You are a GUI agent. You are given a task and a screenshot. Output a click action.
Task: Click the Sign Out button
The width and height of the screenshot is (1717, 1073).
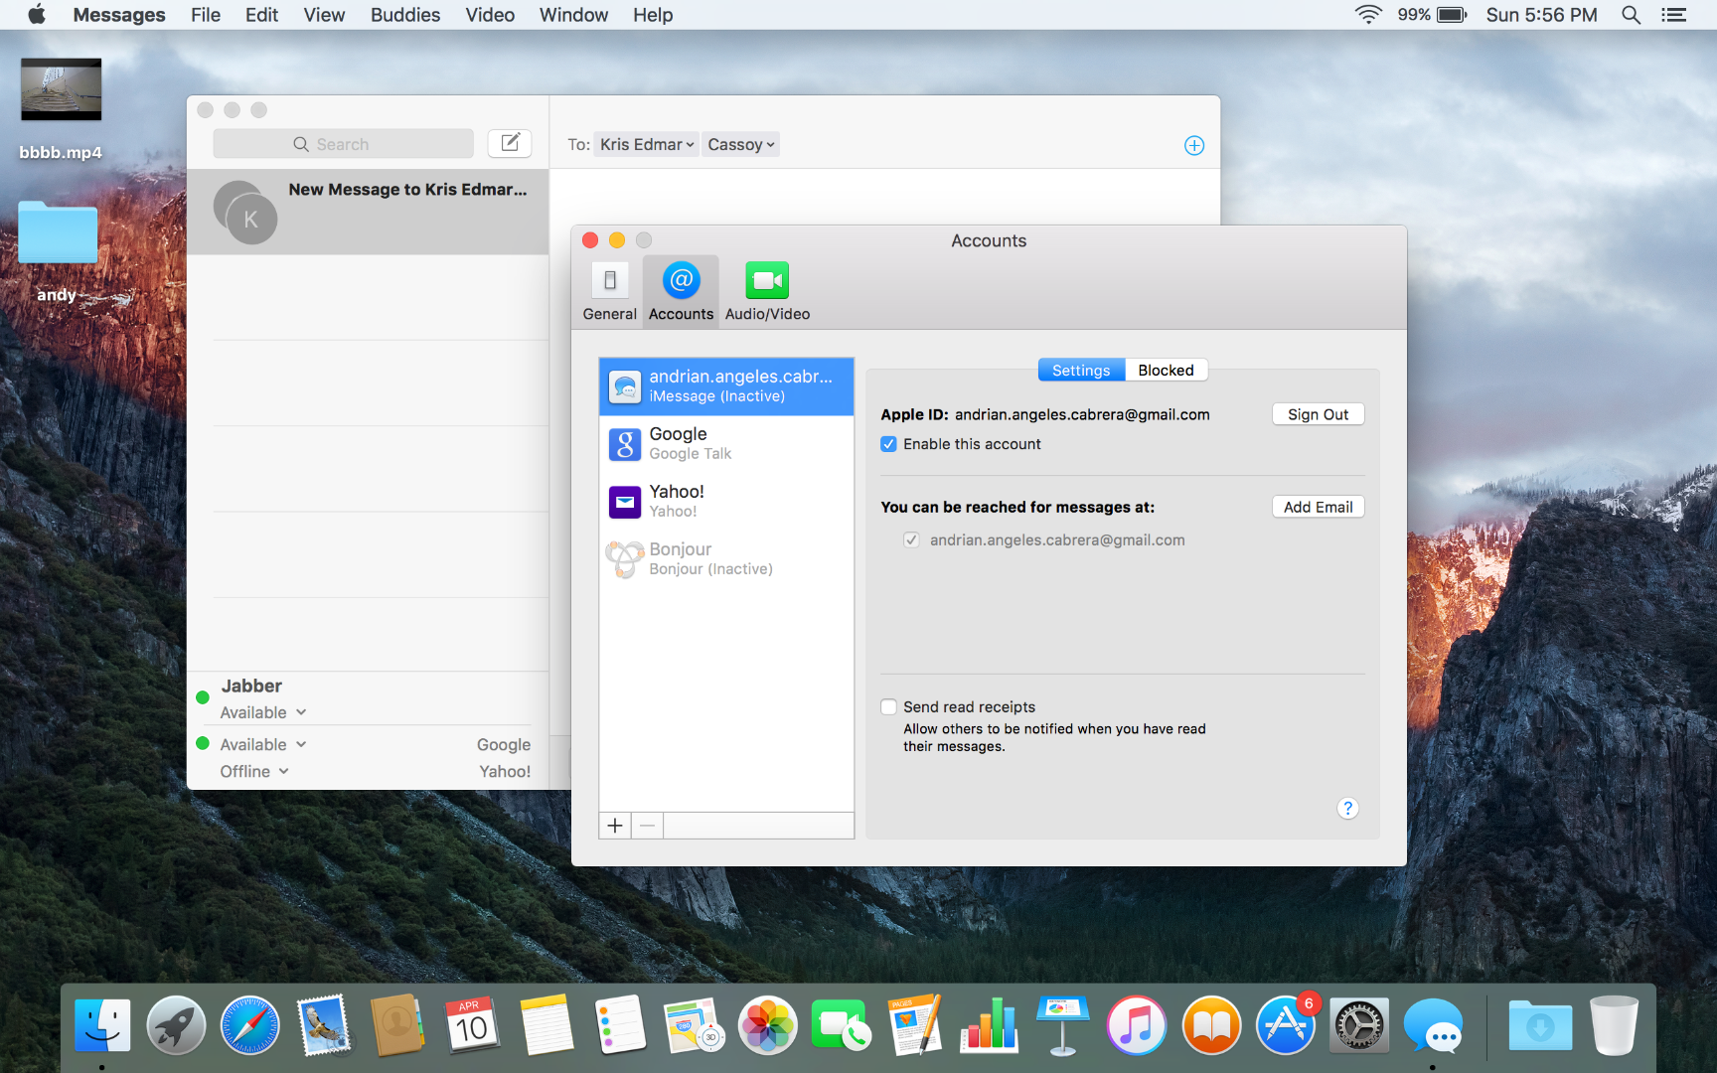[1318, 414]
